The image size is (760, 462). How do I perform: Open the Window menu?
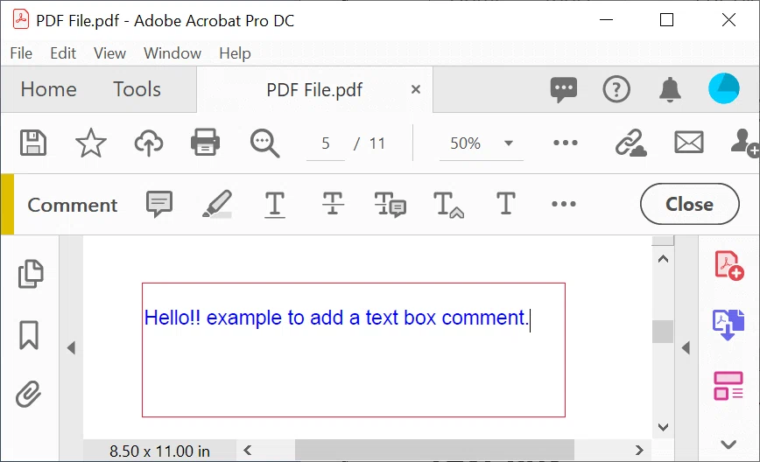(172, 53)
